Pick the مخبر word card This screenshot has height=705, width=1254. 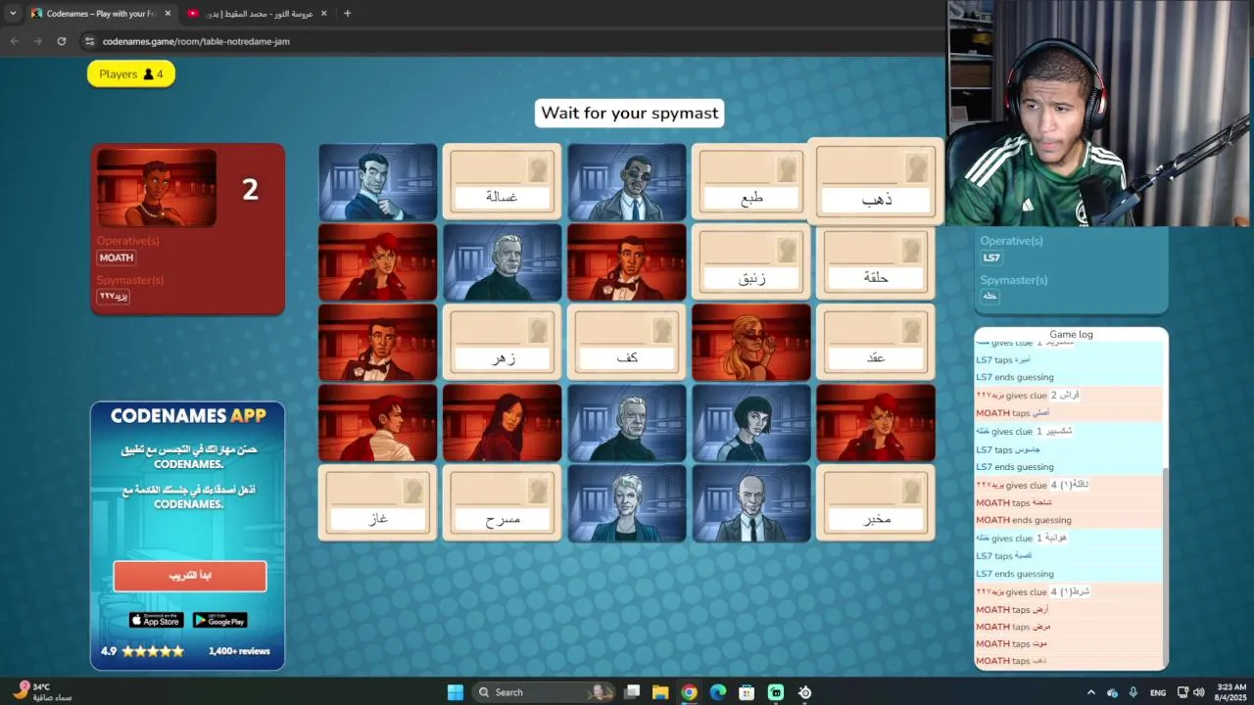click(876, 503)
